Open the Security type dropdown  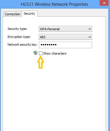pyautogui.click(x=65, y=29)
